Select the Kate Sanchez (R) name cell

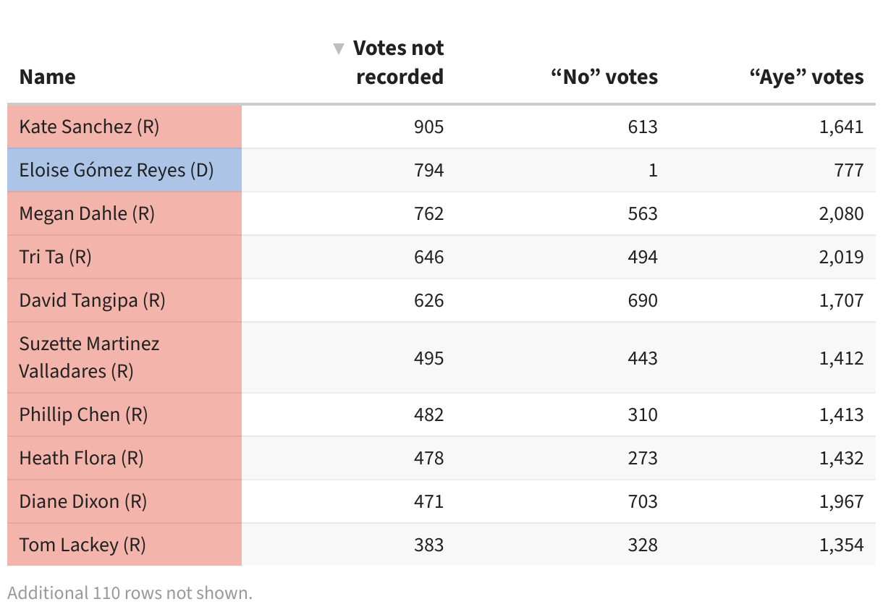click(89, 127)
